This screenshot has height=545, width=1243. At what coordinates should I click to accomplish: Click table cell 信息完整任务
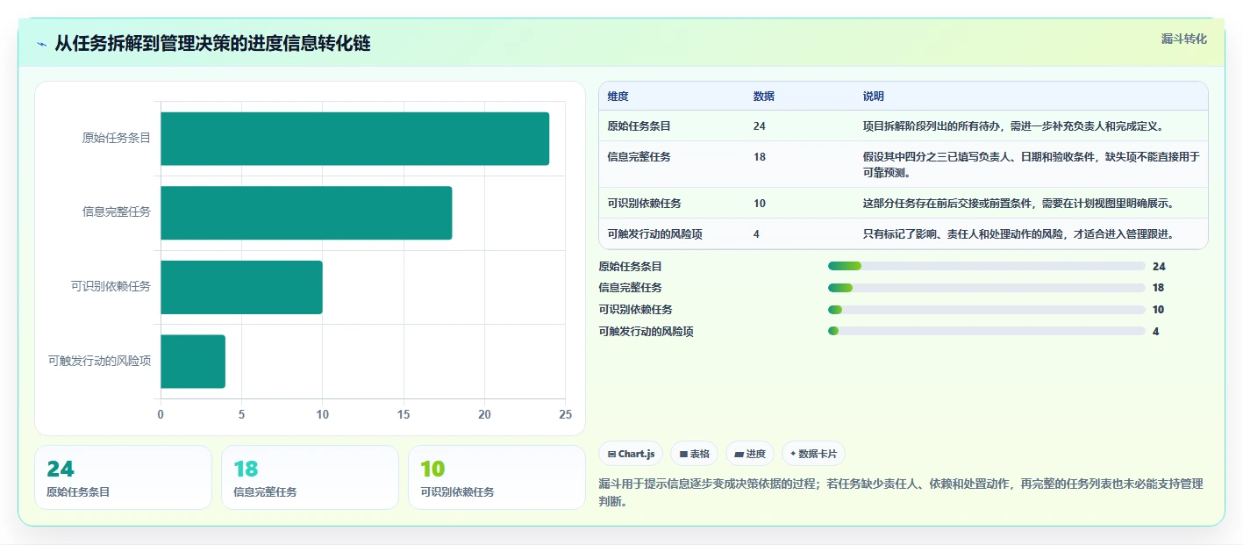pos(639,157)
